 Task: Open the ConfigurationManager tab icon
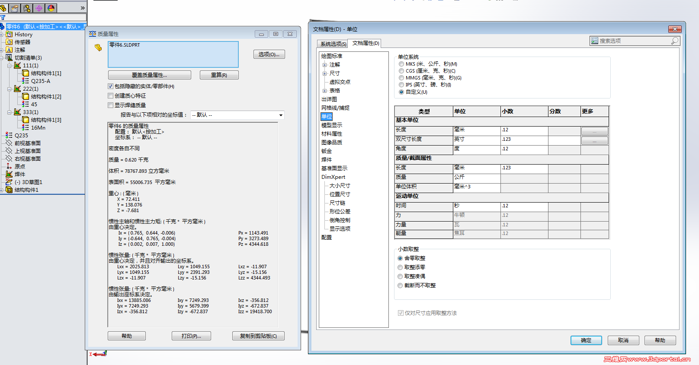[27, 8]
